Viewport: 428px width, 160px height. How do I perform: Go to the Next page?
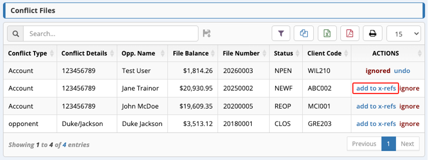click(x=408, y=144)
